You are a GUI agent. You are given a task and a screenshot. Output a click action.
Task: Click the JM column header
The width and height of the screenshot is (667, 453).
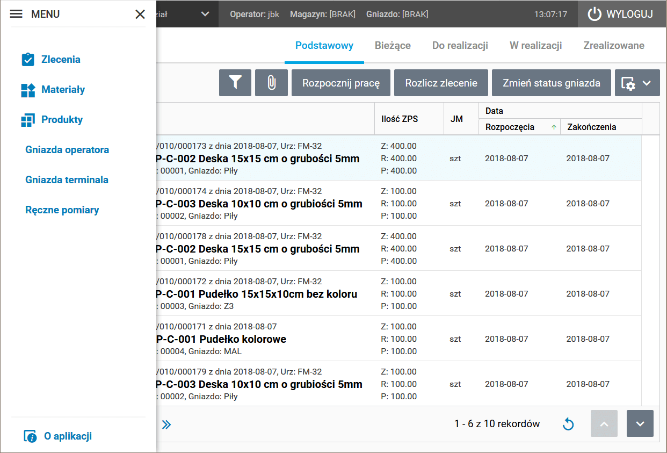point(461,119)
